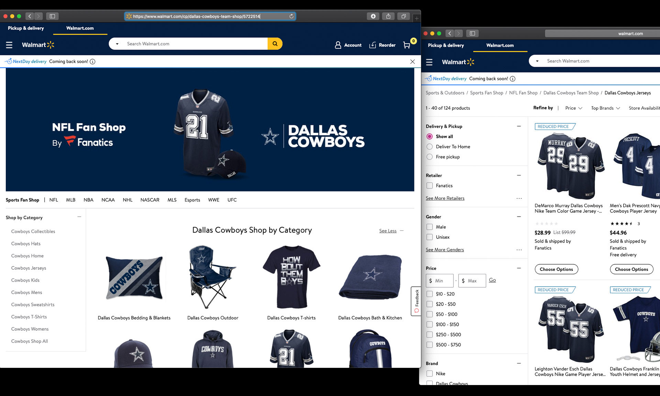Show the tab overview in Safari

pos(404,16)
